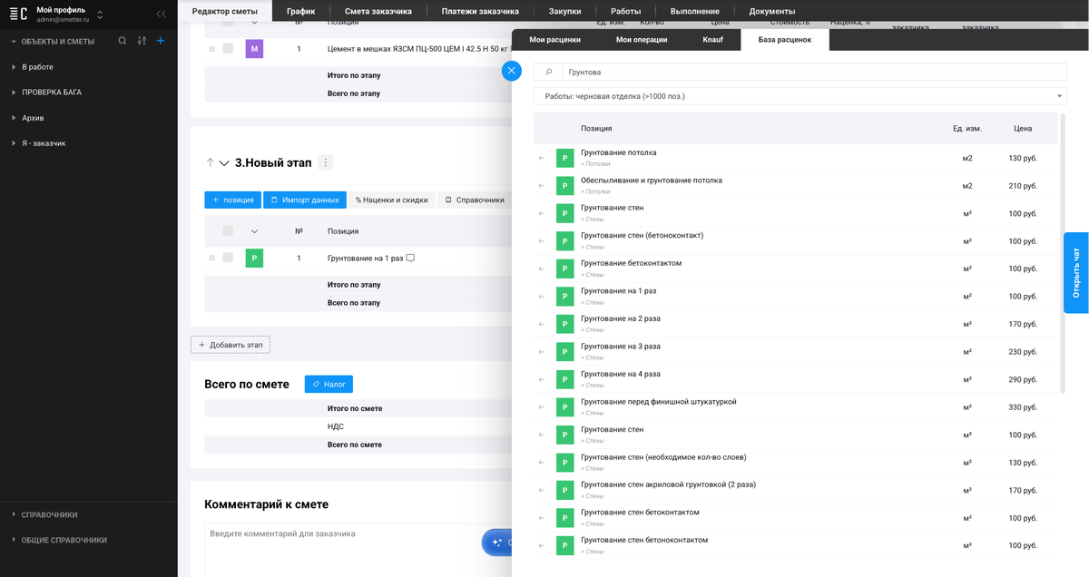Open Knauf tab in rates panel
Image resolution: width=1089 pixels, height=577 pixels.
713,40
